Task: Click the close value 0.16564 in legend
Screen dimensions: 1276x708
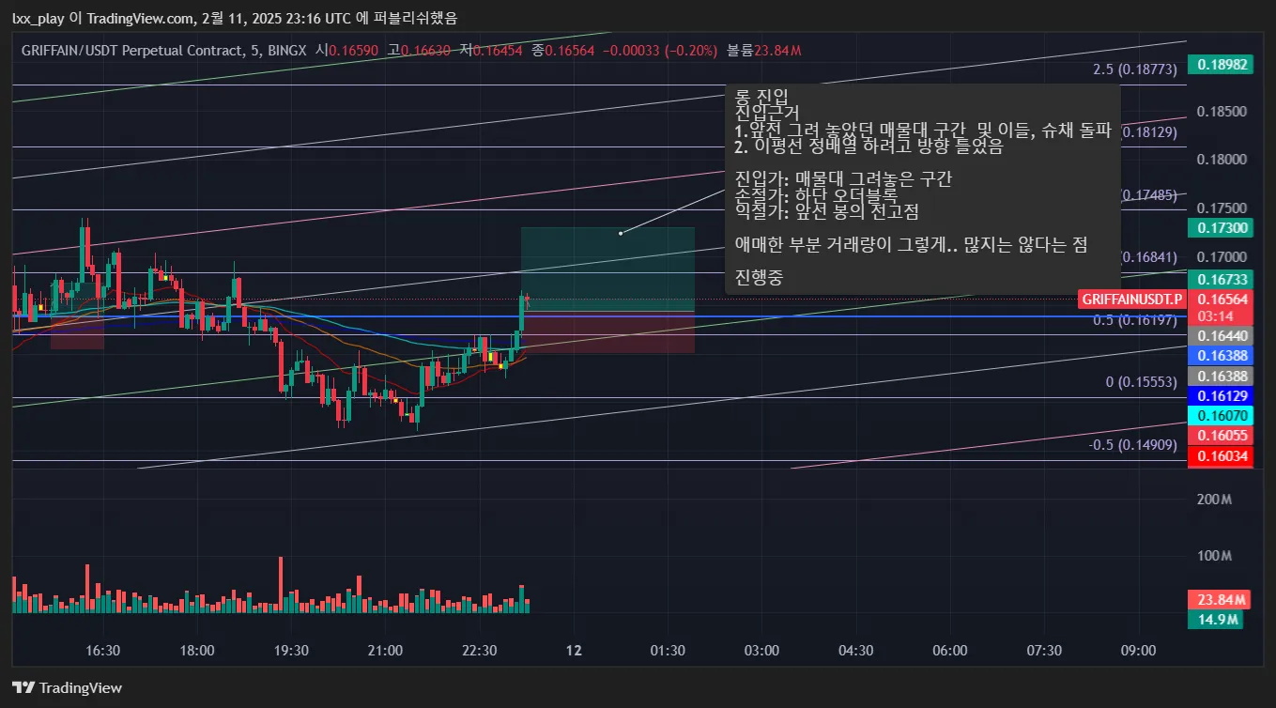Action: coord(570,50)
